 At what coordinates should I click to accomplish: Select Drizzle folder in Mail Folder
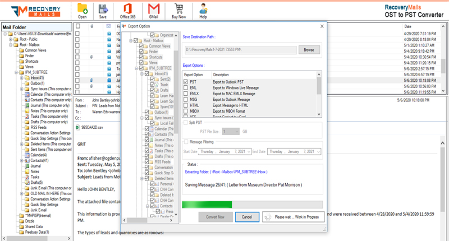(30, 221)
